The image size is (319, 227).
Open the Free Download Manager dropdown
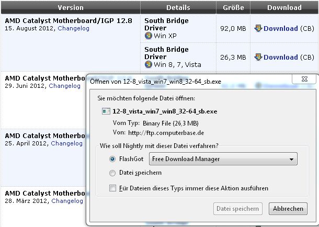point(223,159)
